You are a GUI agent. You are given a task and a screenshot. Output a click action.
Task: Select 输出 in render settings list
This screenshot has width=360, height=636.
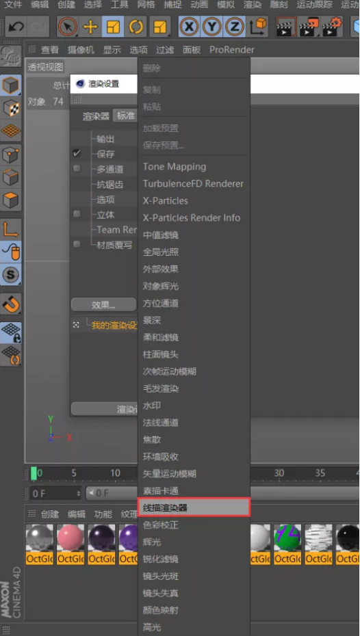pos(105,139)
